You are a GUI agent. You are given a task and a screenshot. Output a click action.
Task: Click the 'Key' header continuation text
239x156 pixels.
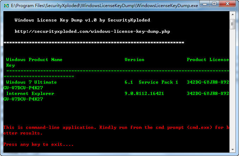click(10, 65)
